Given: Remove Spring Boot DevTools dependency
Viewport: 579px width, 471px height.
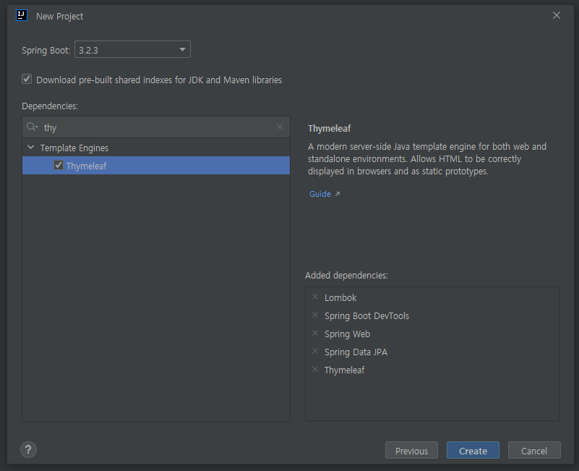Looking at the screenshot, I should (315, 315).
